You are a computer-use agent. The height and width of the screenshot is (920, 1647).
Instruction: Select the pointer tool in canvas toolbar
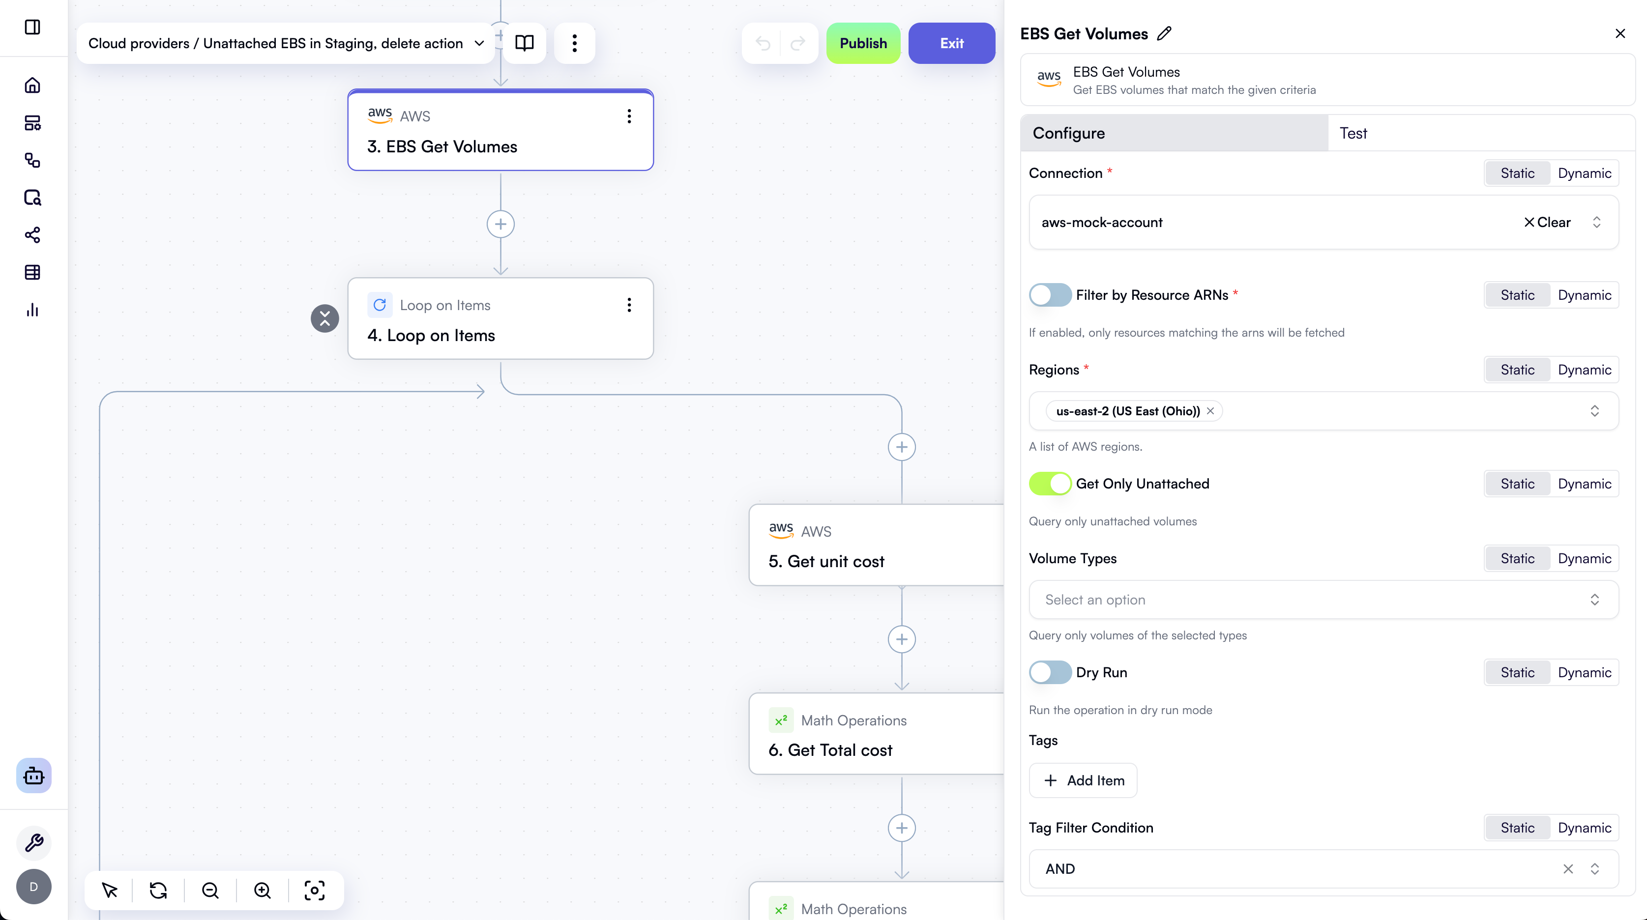[109, 890]
